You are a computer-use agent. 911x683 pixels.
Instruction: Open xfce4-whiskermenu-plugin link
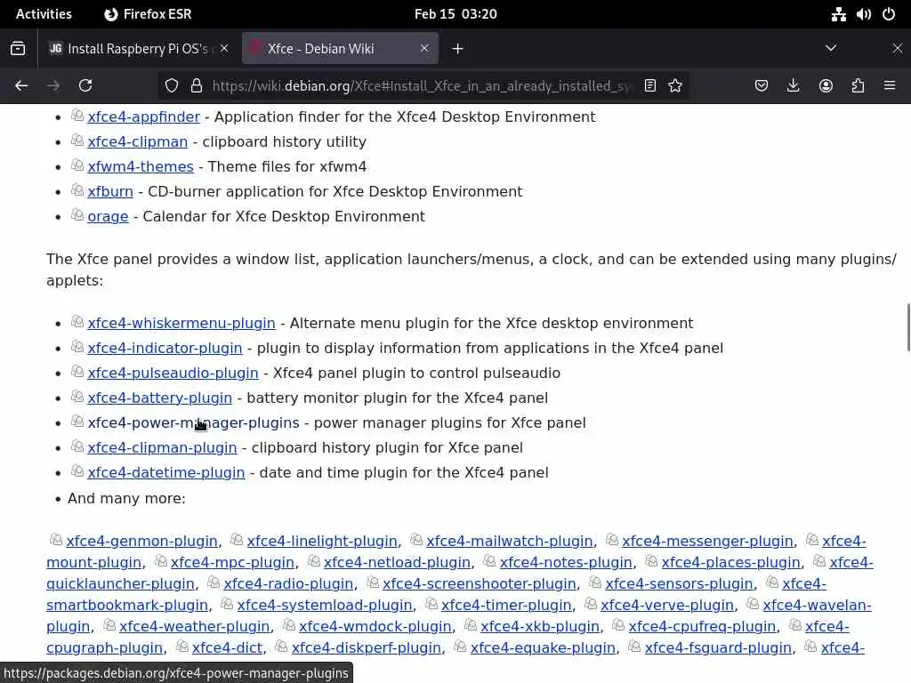coord(181,324)
